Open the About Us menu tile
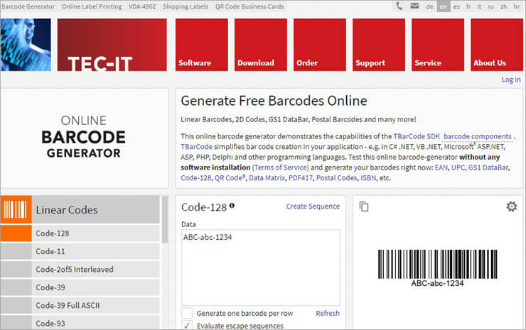Viewport: 526px width, 330px height. 497,45
